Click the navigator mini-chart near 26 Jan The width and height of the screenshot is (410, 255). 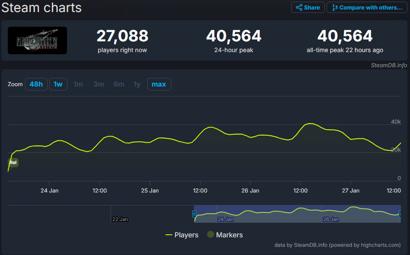click(331, 212)
